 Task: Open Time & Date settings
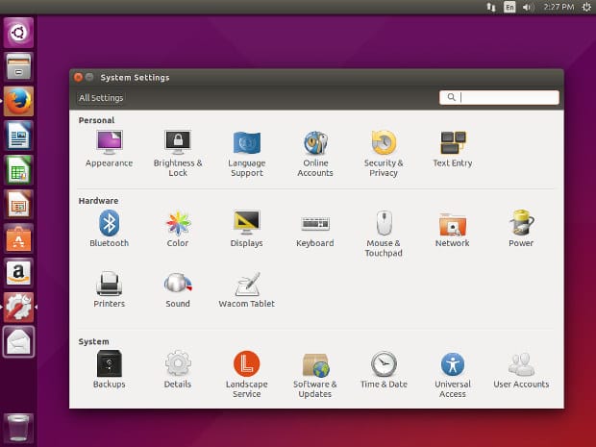pyautogui.click(x=384, y=369)
